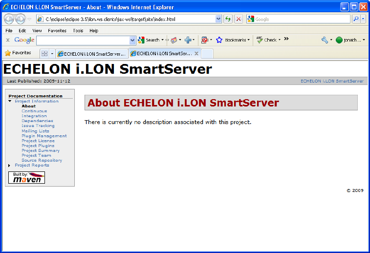Click the Project Information link
The width and height of the screenshot is (370, 253).
(37, 101)
